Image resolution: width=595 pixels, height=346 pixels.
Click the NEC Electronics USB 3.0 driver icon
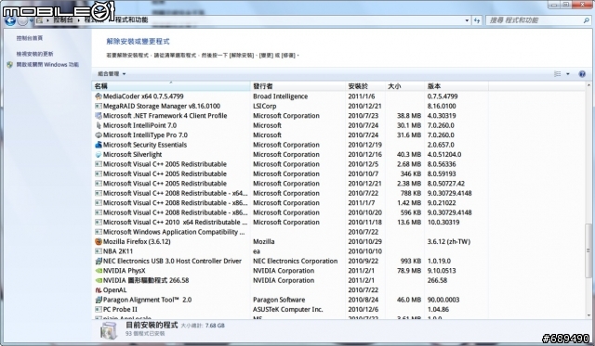[x=99, y=261]
